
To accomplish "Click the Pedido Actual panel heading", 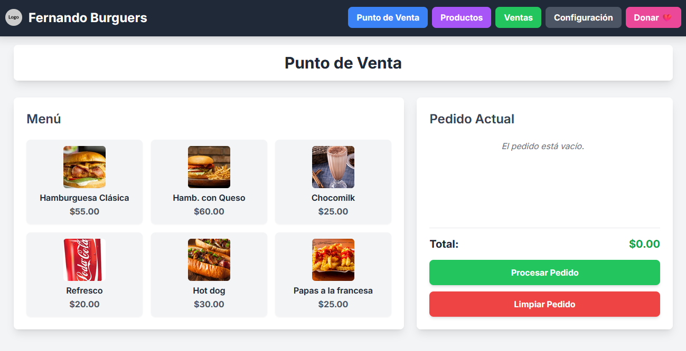I will (472, 119).
